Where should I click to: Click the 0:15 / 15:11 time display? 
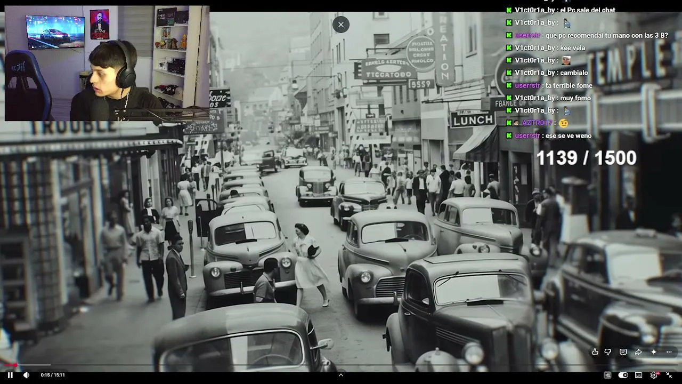click(x=53, y=375)
